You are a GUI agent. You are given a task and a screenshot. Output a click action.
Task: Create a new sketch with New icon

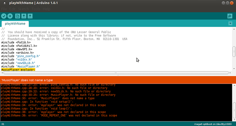[17, 16]
